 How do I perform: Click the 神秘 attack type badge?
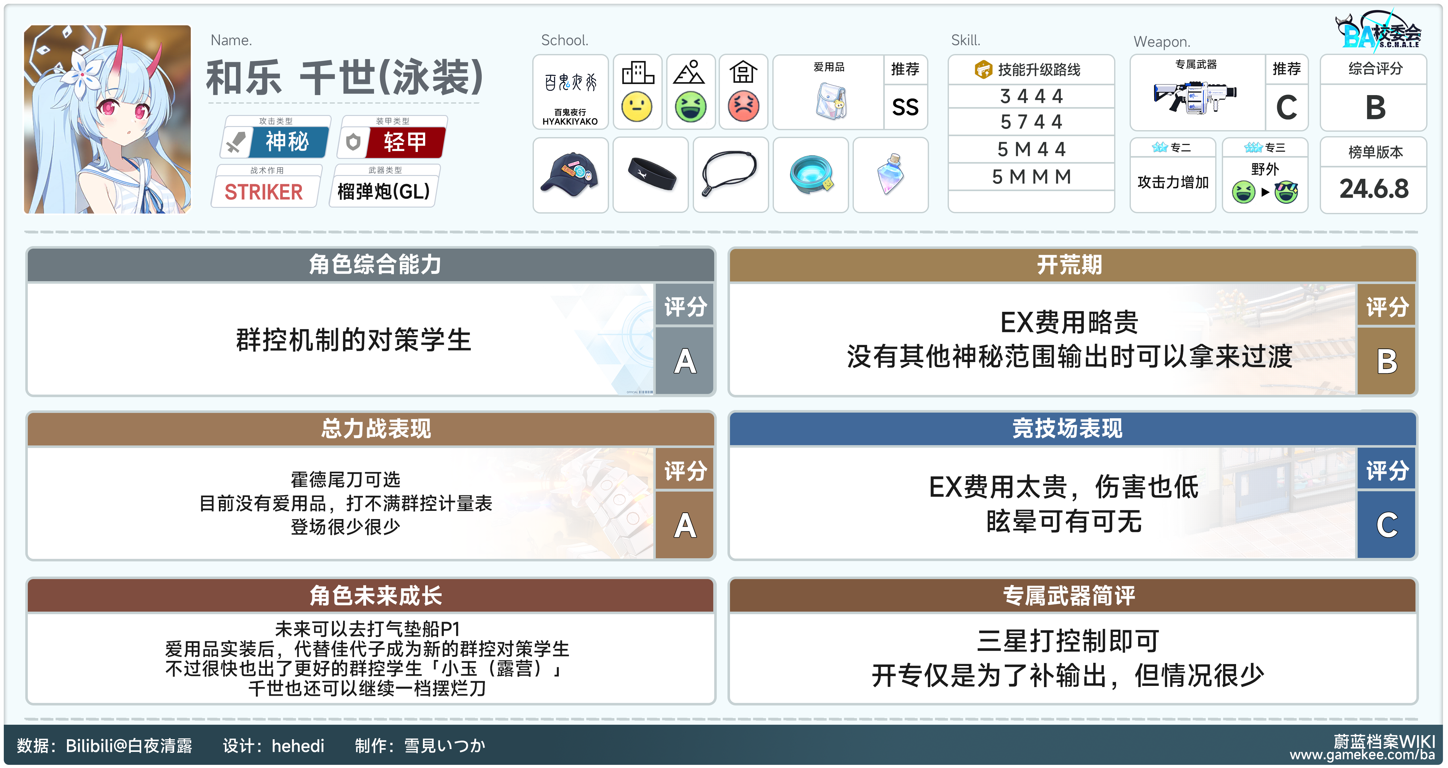pyautogui.click(x=288, y=142)
